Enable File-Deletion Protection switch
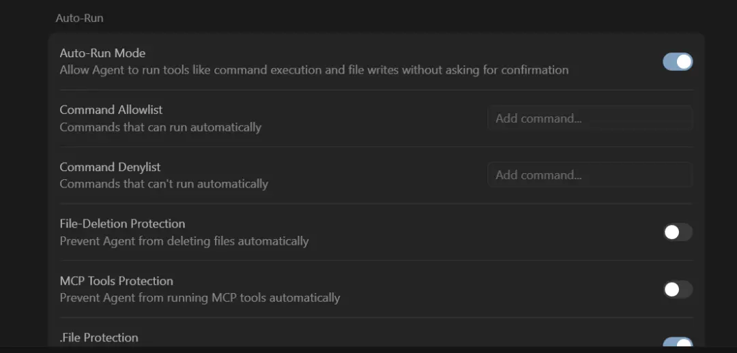Viewport: 737px width, 353px height. coord(678,232)
